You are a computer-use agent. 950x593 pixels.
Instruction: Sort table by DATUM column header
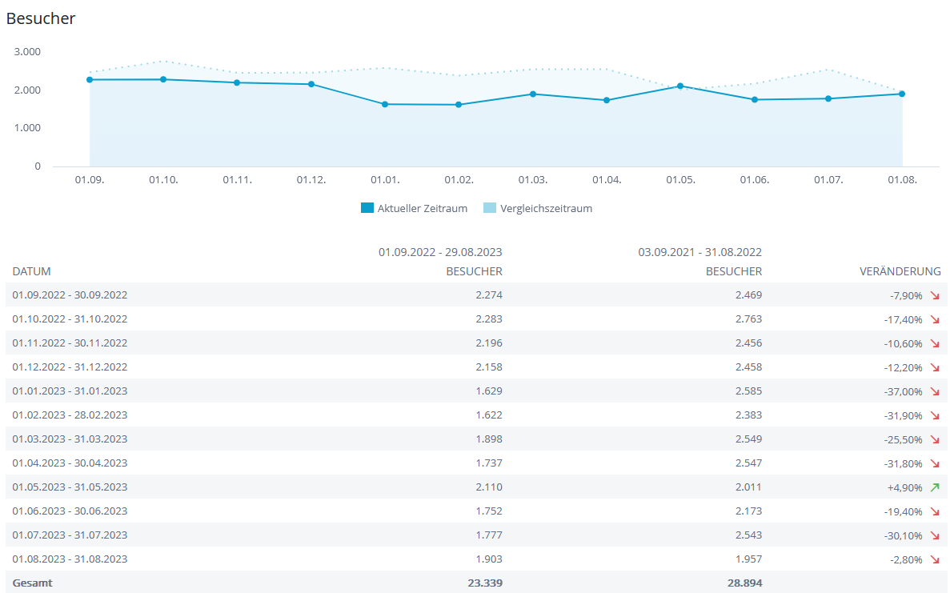32,271
